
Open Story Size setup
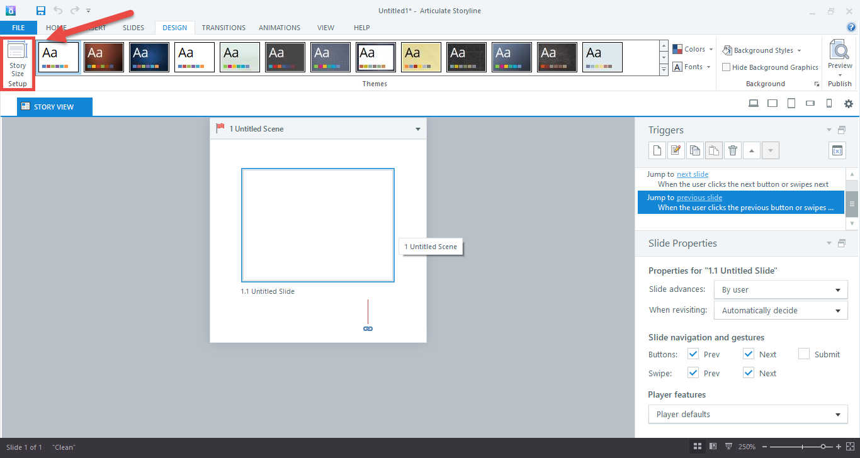click(x=18, y=65)
